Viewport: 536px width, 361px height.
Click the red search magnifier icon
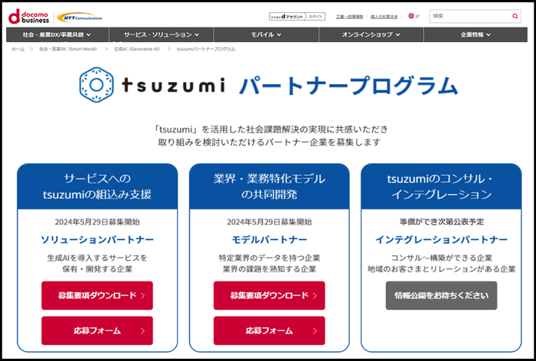click(515, 16)
